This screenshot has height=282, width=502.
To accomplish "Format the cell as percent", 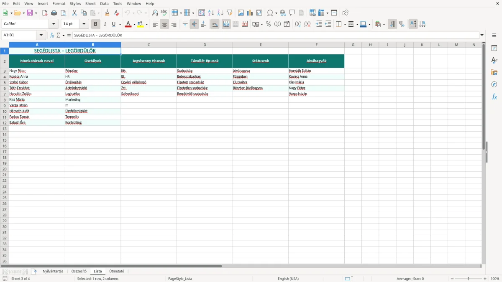I will pos(269,24).
